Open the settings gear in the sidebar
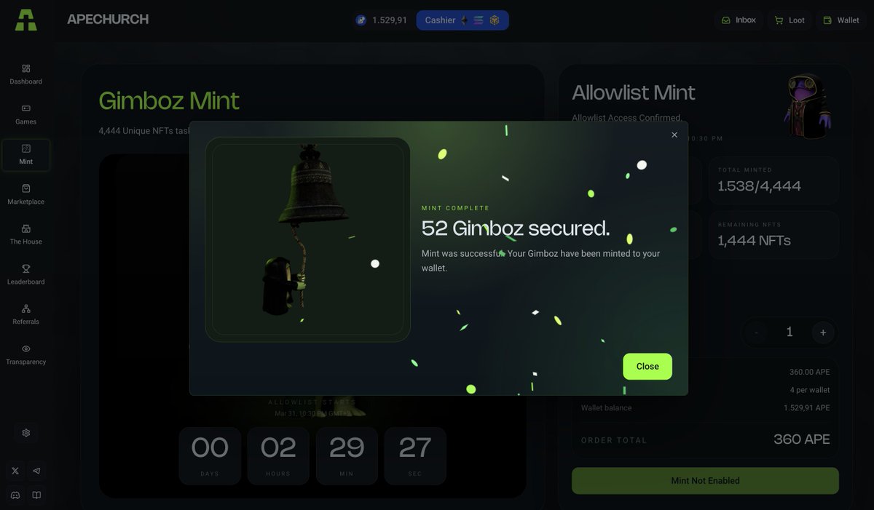 (x=26, y=433)
